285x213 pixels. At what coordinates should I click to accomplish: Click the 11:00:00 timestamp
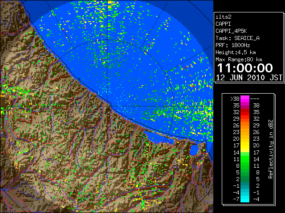(245, 68)
